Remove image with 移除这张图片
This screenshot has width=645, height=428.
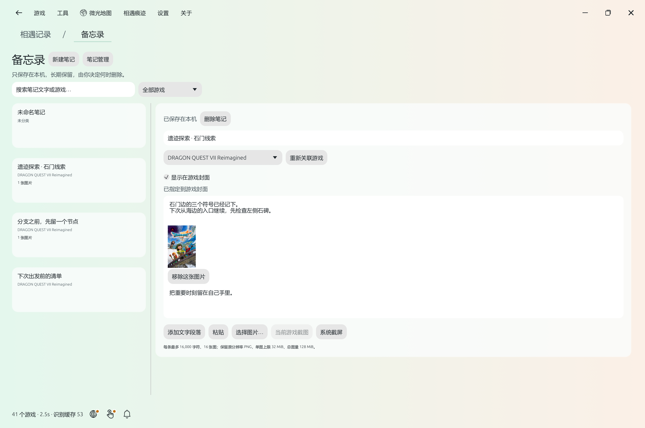coord(188,277)
